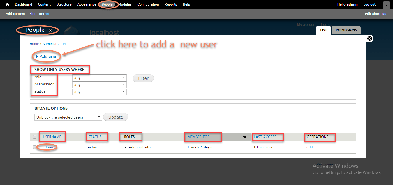
Task: Click the 'OPERATIONS' column header
Action: (x=318, y=137)
